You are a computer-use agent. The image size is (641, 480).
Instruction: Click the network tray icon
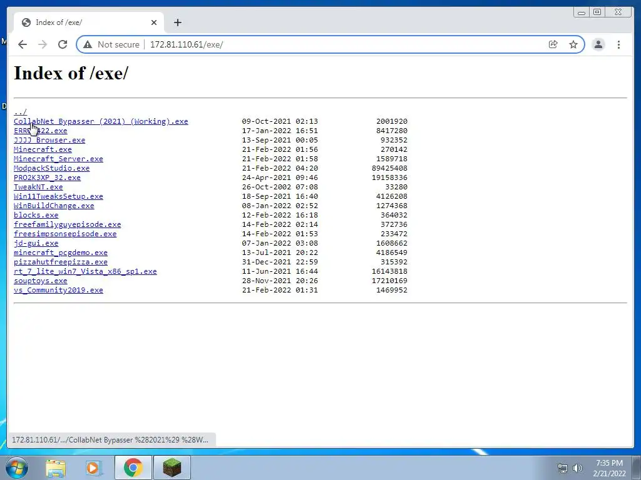[x=563, y=467]
